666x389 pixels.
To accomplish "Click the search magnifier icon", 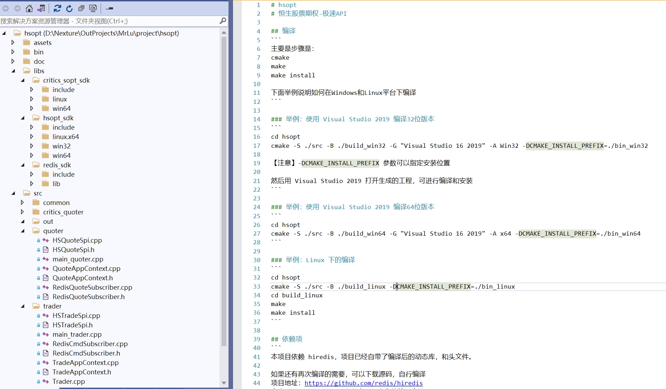I will coord(223,21).
